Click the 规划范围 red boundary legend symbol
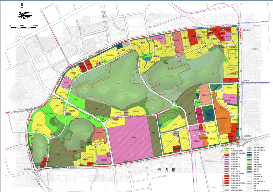Screen dimensions: 273x192 (249, 184)
